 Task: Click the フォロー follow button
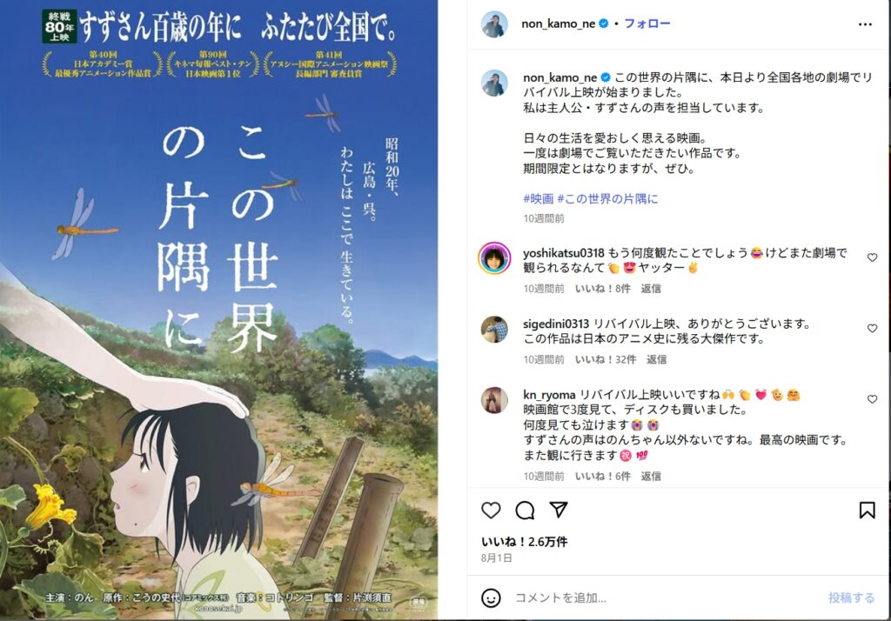click(647, 23)
